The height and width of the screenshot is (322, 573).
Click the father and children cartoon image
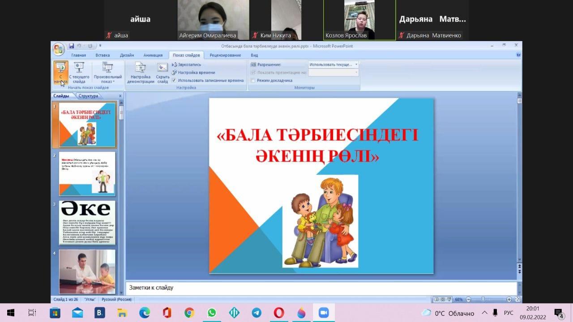coord(320,221)
